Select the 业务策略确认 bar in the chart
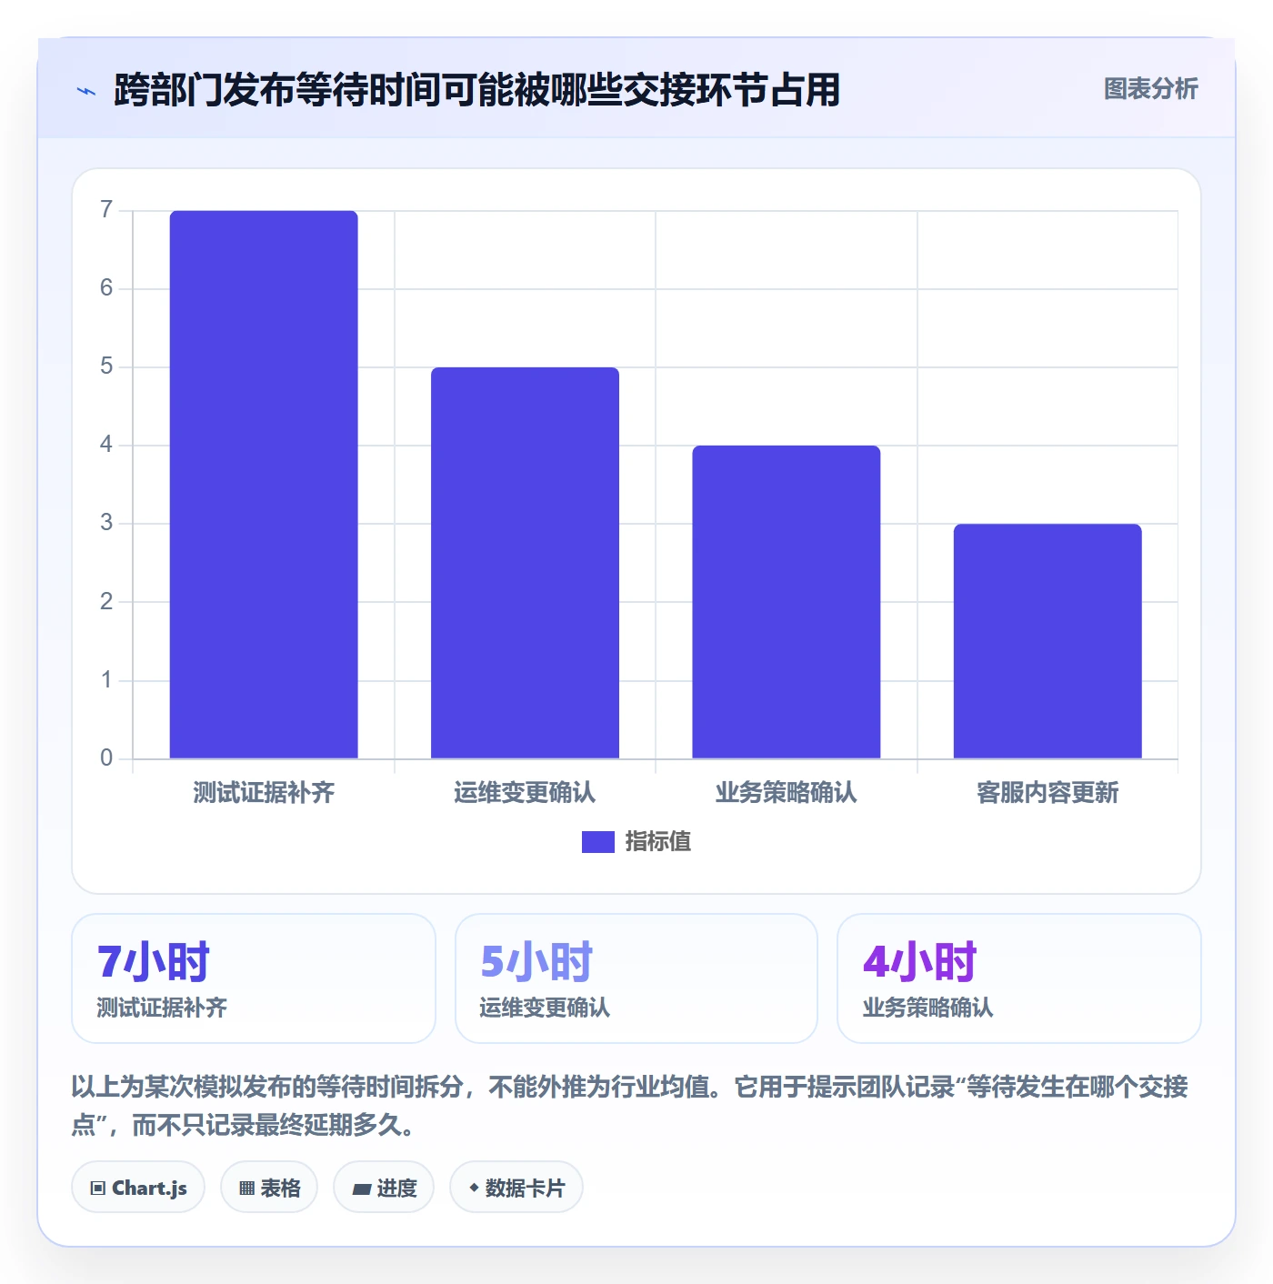The width and height of the screenshot is (1273, 1284). click(x=787, y=602)
